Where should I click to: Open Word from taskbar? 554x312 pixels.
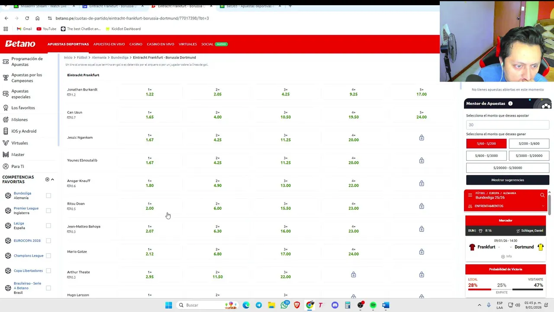click(386, 305)
